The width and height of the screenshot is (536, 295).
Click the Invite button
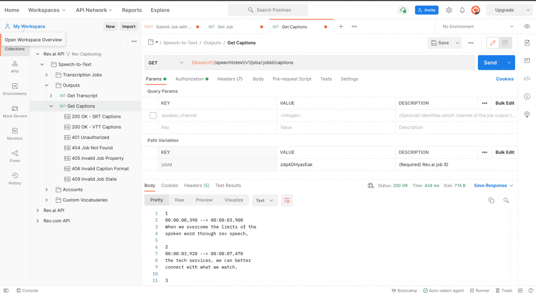pyautogui.click(x=427, y=10)
